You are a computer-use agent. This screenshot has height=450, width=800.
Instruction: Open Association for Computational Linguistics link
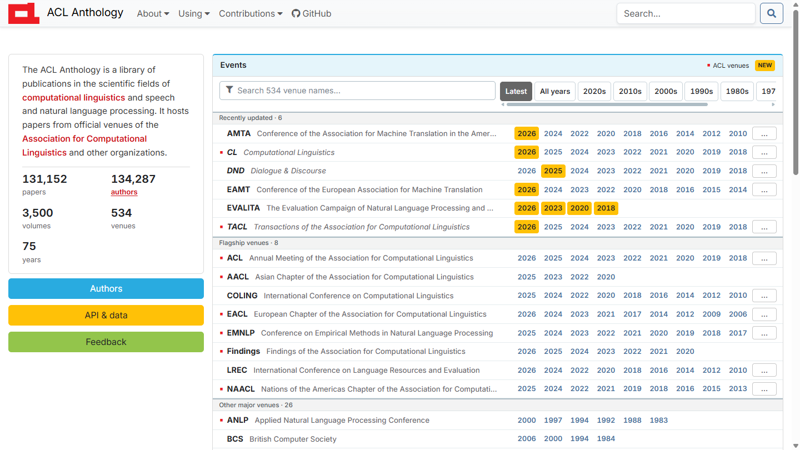pos(84,146)
